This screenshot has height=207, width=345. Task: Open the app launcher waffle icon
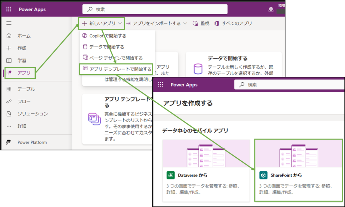[9, 9]
